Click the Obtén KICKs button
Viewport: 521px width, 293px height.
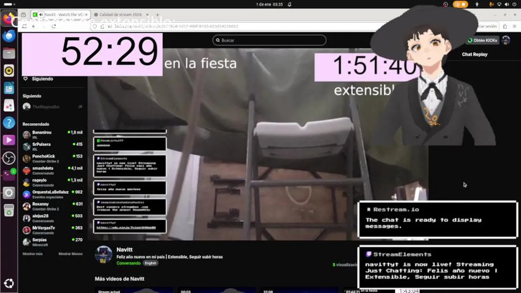point(483,40)
